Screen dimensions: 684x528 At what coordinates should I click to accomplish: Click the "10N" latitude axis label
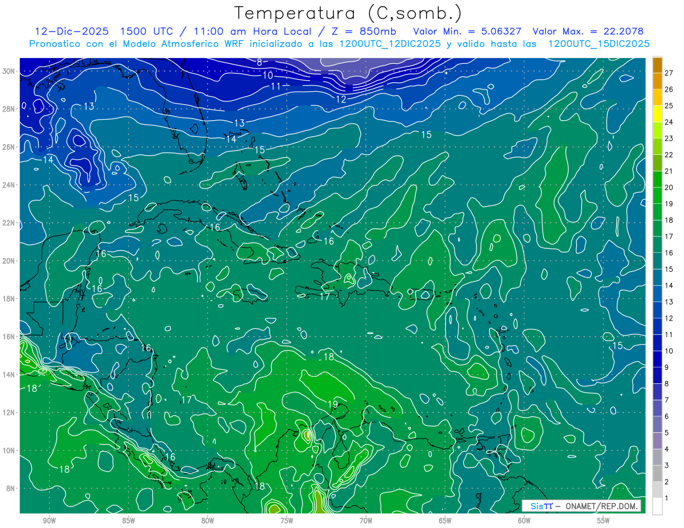coord(9,450)
